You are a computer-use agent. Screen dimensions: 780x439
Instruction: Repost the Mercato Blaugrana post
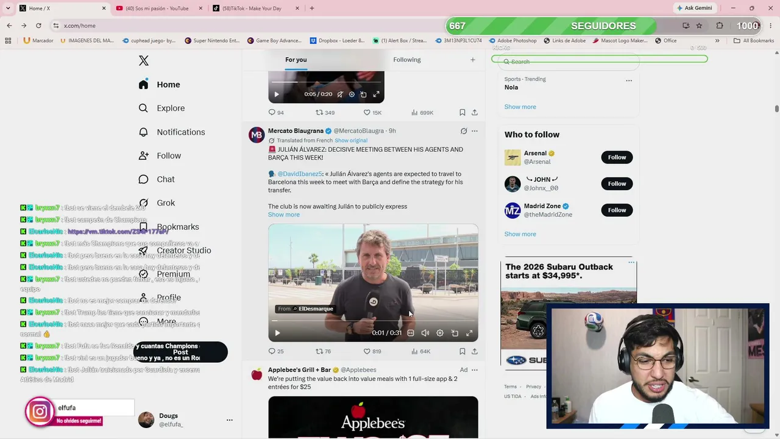tap(319, 351)
